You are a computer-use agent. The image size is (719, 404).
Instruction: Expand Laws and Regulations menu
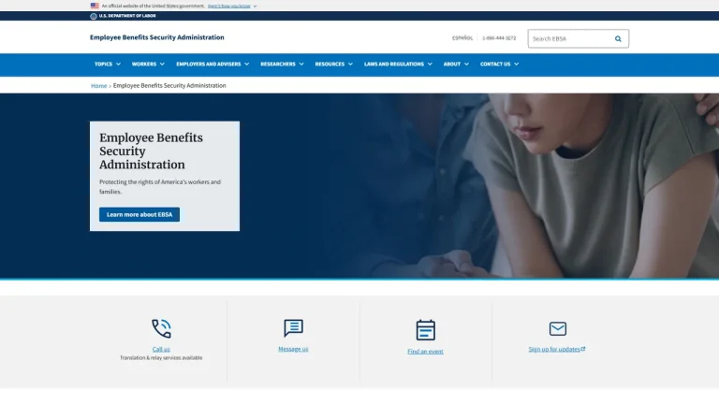[398, 65]
